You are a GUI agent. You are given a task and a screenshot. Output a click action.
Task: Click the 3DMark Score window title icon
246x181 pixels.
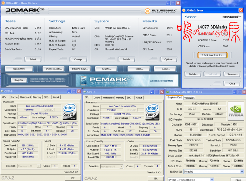tap(184, 10)
